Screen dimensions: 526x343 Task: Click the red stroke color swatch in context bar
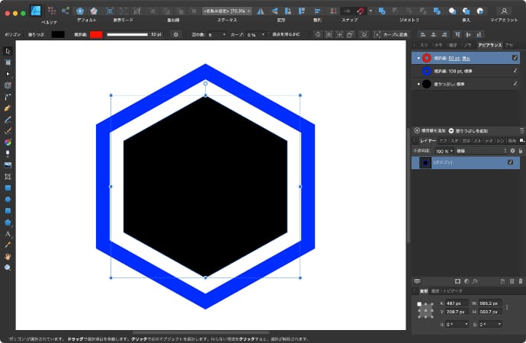(97, 34)
